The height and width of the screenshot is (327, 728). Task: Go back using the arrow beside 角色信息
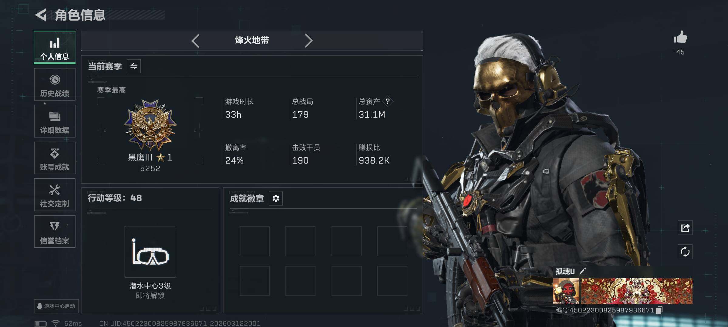[x=41, y=15]
